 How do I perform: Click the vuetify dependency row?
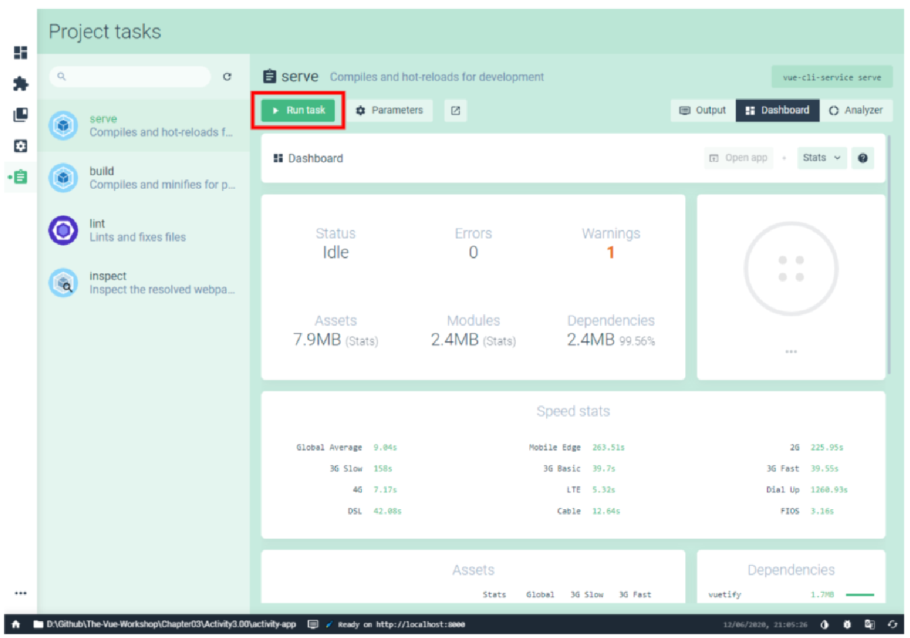(791, 595)
